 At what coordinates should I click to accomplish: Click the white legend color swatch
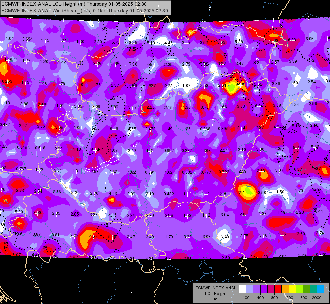243,289
